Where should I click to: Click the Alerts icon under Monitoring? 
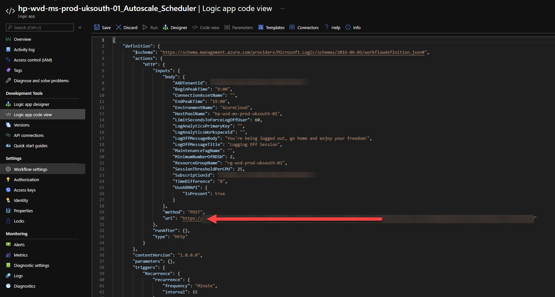(8, 245)
